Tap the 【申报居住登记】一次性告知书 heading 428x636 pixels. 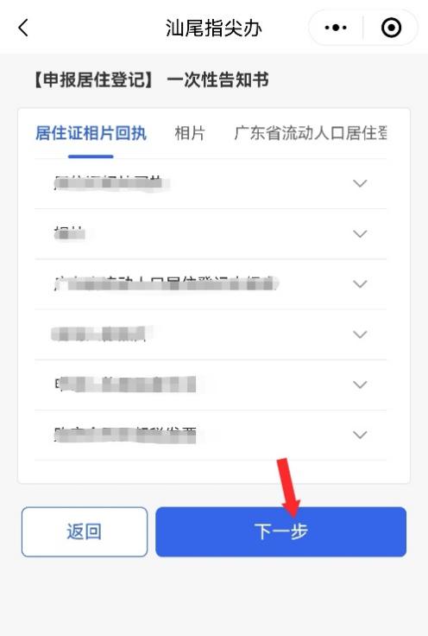click(x=150, y=79)
